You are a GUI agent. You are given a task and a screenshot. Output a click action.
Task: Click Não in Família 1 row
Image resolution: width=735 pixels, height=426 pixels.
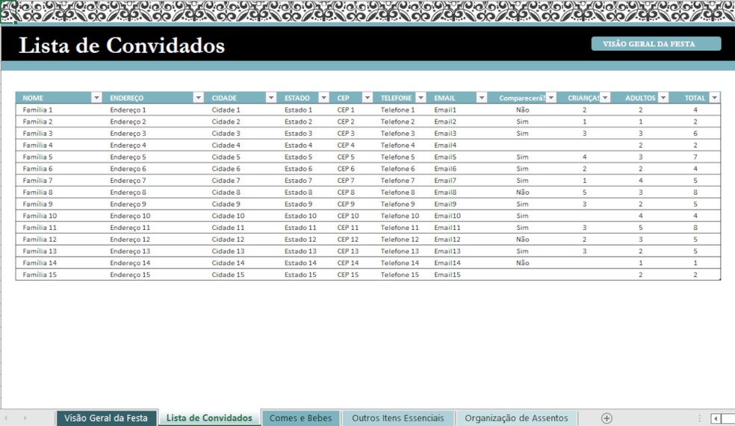pyautogui.click(x=523, y=110)
